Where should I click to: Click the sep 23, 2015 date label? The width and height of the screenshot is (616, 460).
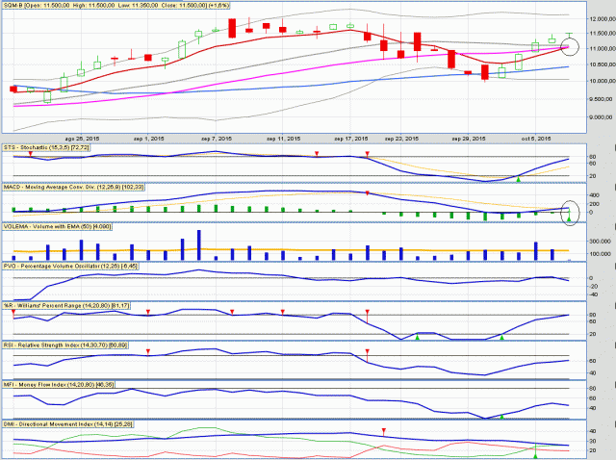(x=401, y=139)
